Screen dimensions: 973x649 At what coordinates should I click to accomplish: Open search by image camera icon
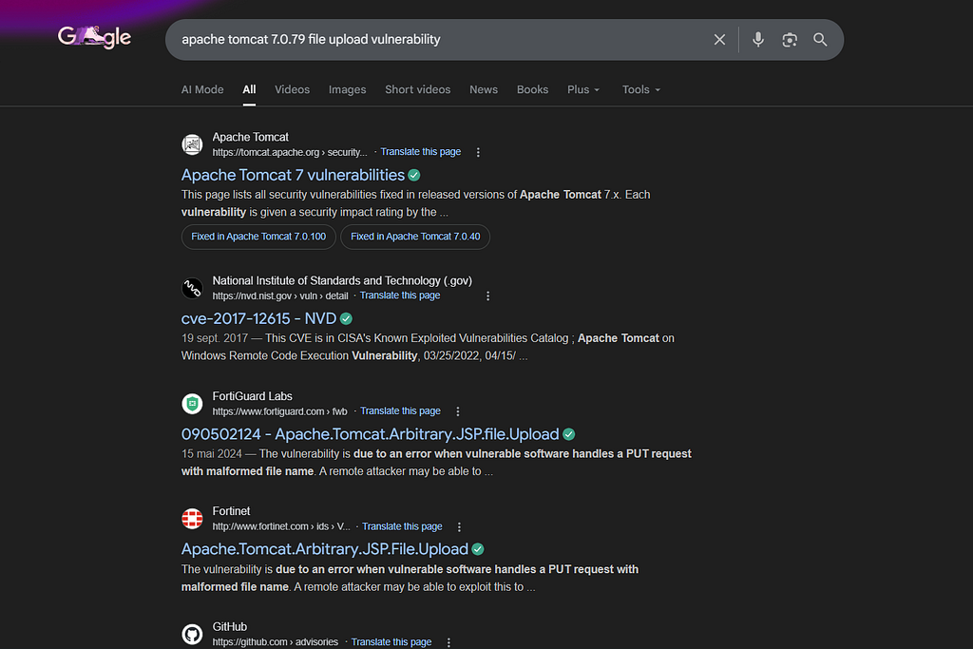pos(790,40)
